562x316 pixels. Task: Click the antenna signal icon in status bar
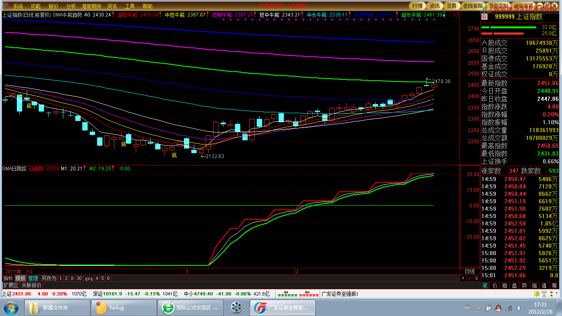click(544, 294)
